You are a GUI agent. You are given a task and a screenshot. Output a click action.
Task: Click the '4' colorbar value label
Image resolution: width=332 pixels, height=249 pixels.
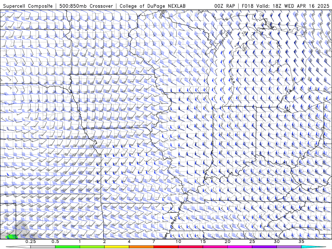tap(129, 242)
